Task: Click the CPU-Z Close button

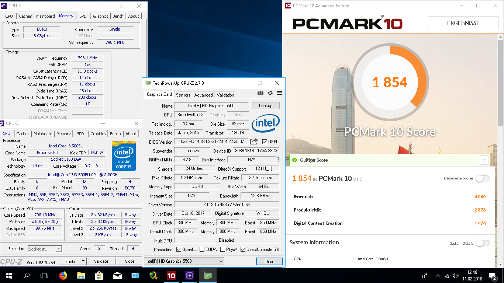Action: click(130, 261)
